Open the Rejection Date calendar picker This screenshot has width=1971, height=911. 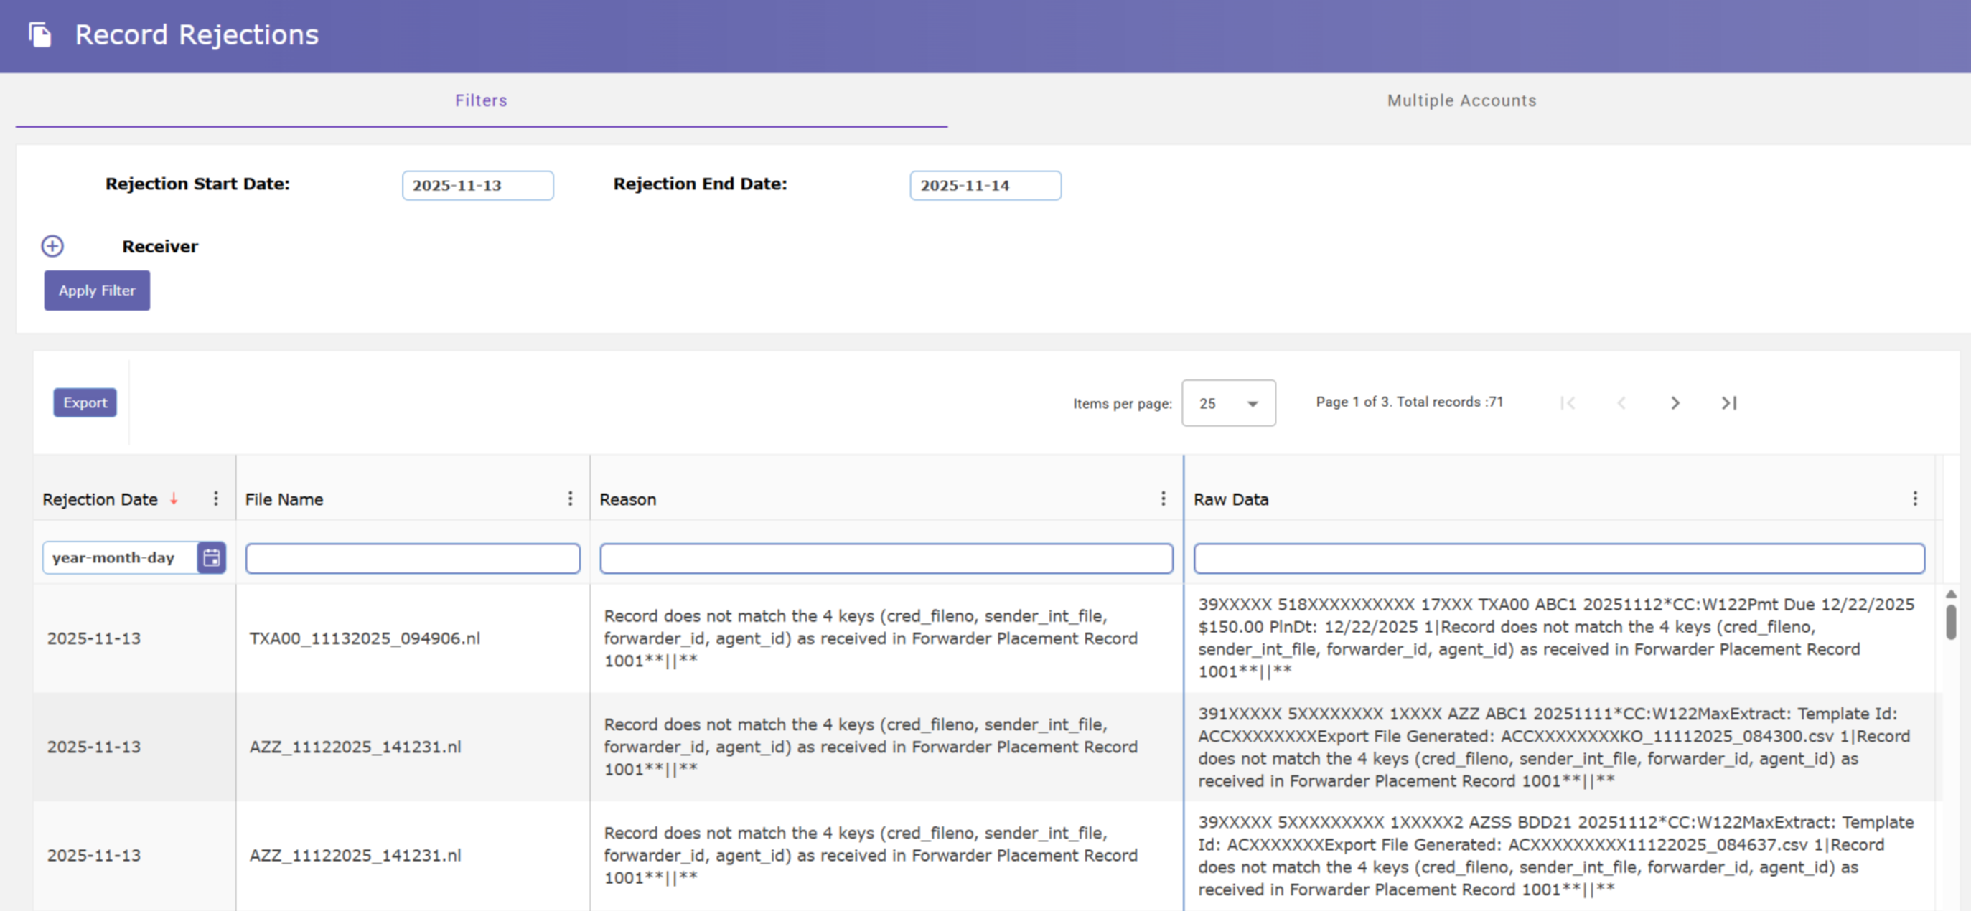coord(211,557)
